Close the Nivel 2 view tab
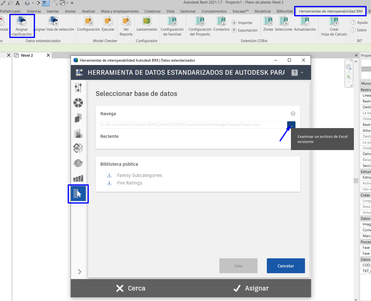 [x=48, y=55]
